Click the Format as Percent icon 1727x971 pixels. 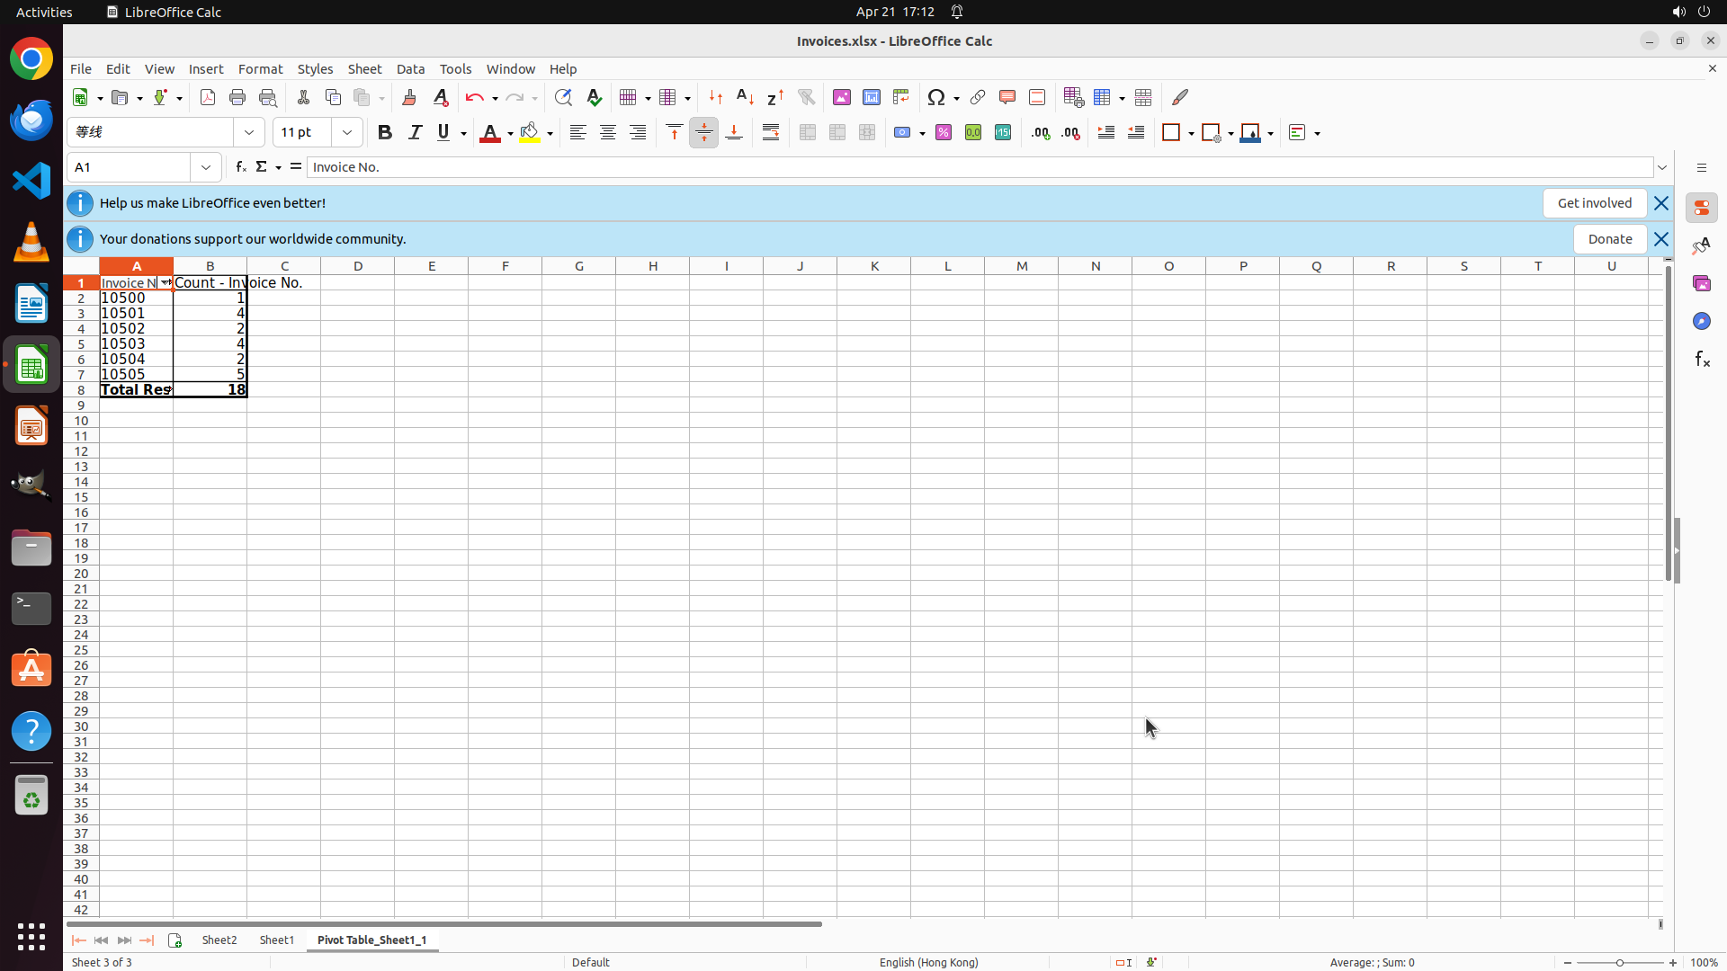tap(944, 132)
